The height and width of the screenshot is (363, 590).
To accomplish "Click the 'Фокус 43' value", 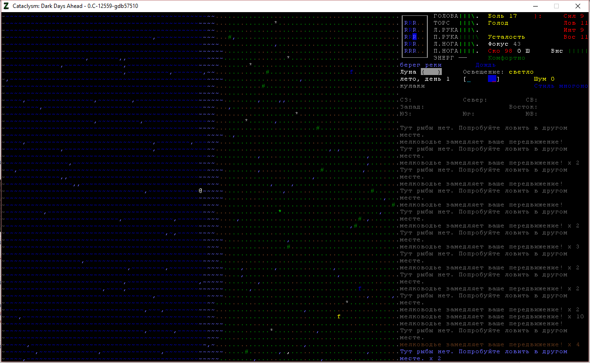I will 504,44.
